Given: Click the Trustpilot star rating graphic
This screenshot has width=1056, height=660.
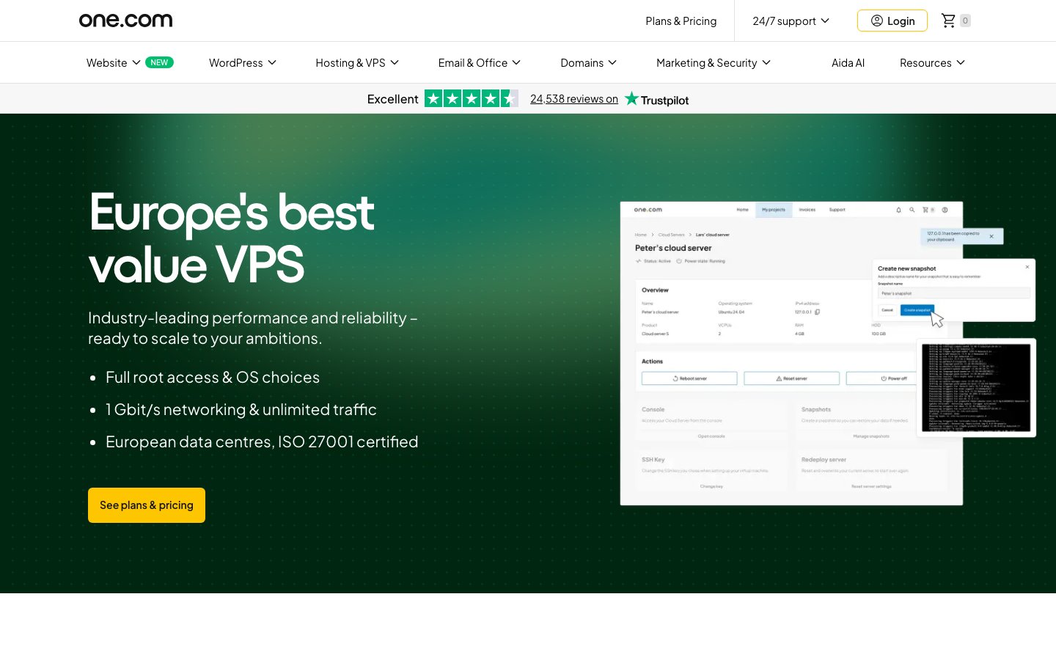Looking at the screenshot, I should pos(472,98).
